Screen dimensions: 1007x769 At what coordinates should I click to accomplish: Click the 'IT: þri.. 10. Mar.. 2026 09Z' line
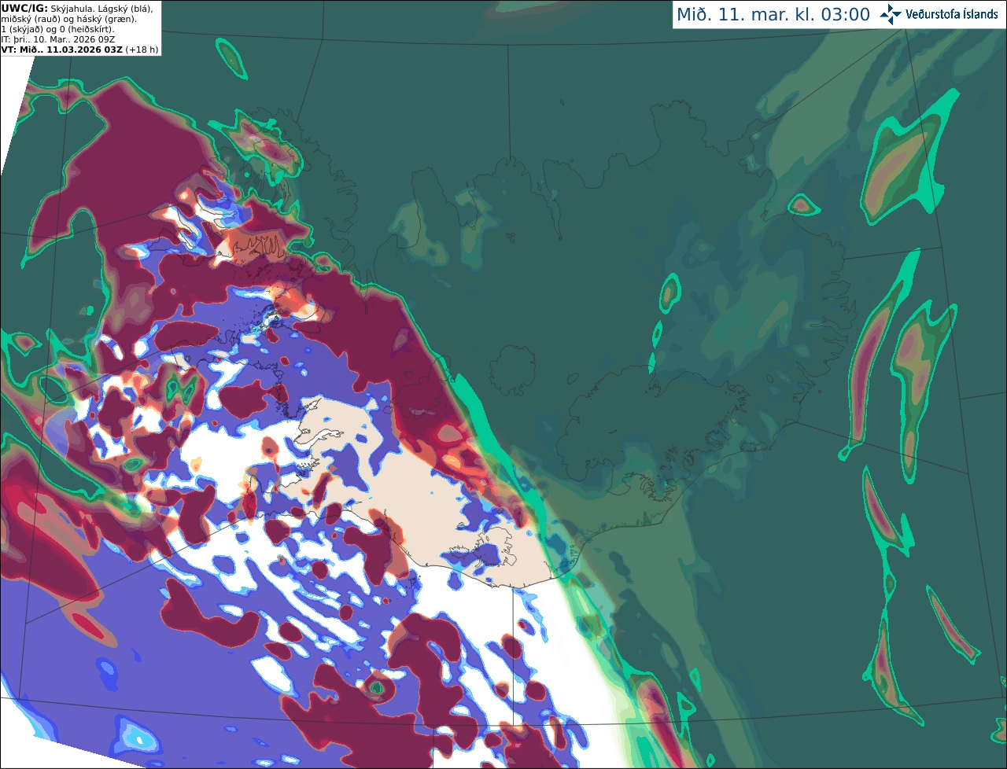(58, 39)
